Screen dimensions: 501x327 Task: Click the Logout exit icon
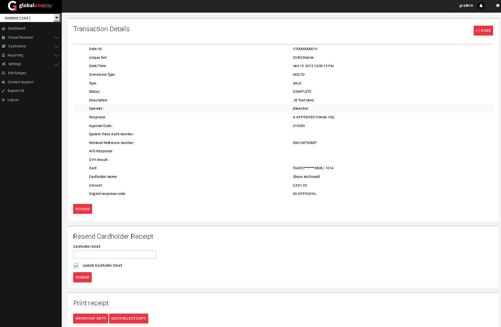(x=3, y=100)
